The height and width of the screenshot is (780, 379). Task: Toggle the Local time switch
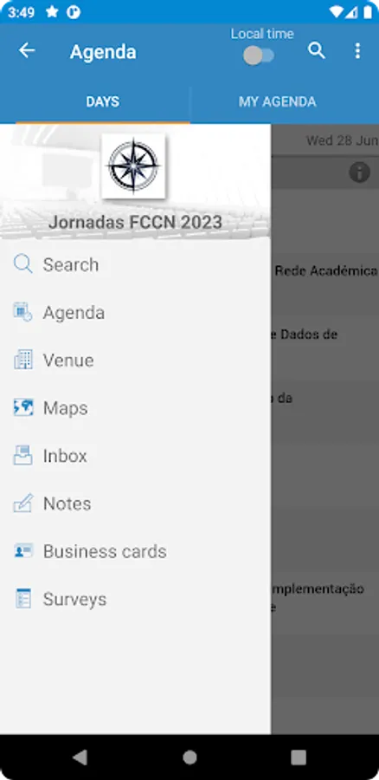pos(259,56)
